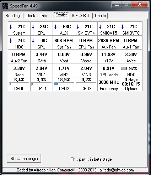The height and width of the screenshot is (175, 151).
Task: Open the Info tab
Action: (44, 16)
